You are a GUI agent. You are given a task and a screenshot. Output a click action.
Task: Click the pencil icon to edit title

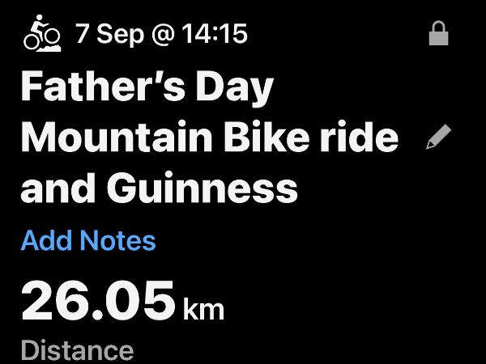click(x=438, y=138)
